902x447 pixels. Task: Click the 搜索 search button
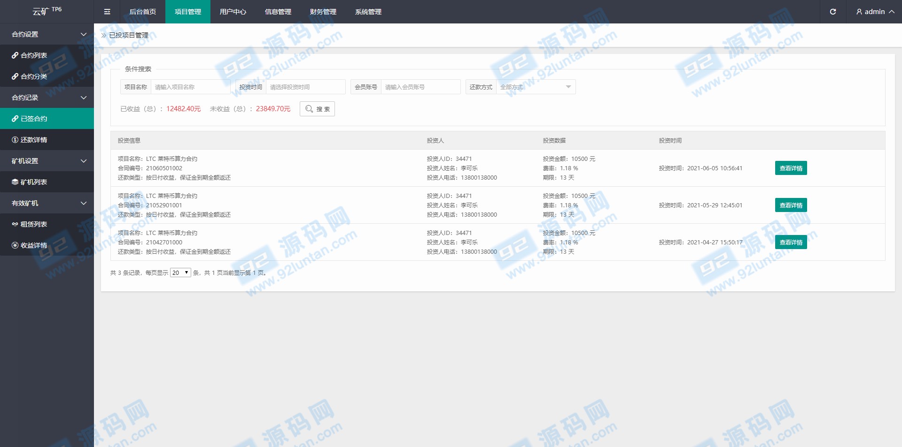pos(317,109)
